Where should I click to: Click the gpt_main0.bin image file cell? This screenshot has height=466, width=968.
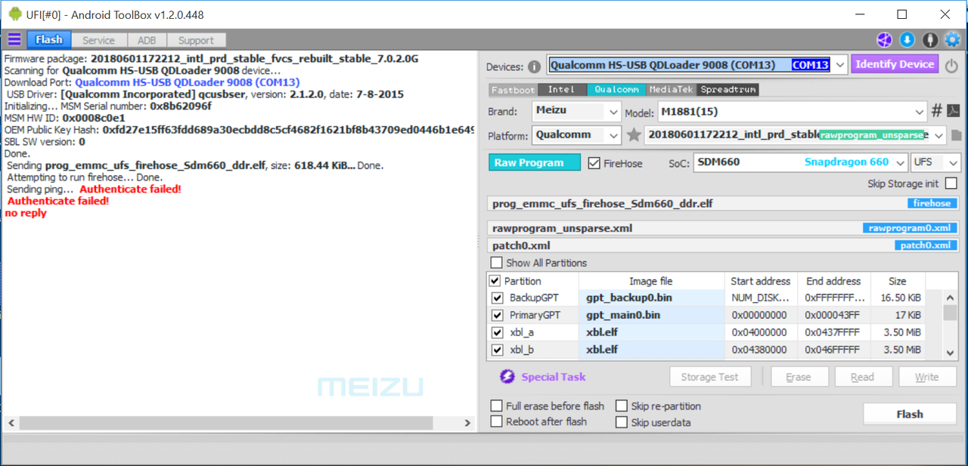(651, 315)
